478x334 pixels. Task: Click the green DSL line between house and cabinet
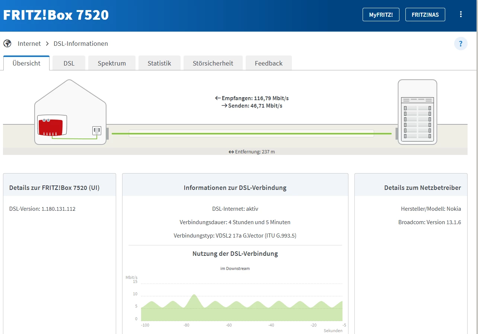click(x=252, y=133)
